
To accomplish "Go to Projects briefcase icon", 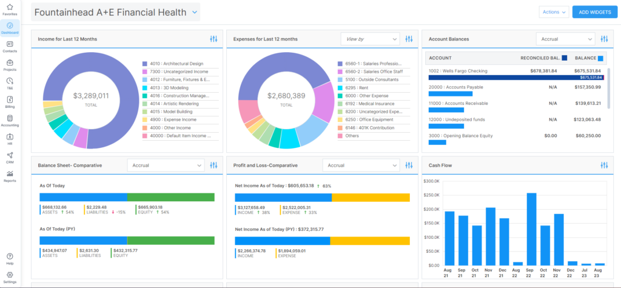I will coord(10,62).
